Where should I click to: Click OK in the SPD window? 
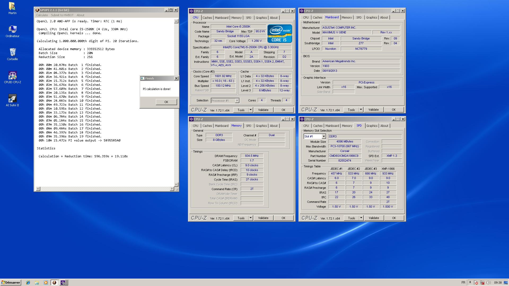click(394, 218)
